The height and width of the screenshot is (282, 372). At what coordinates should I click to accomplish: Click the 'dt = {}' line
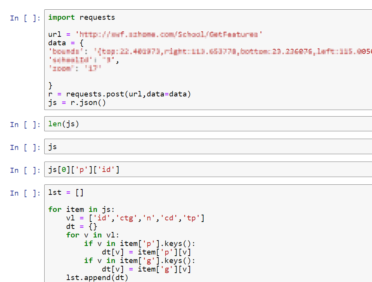click(81, 227)
